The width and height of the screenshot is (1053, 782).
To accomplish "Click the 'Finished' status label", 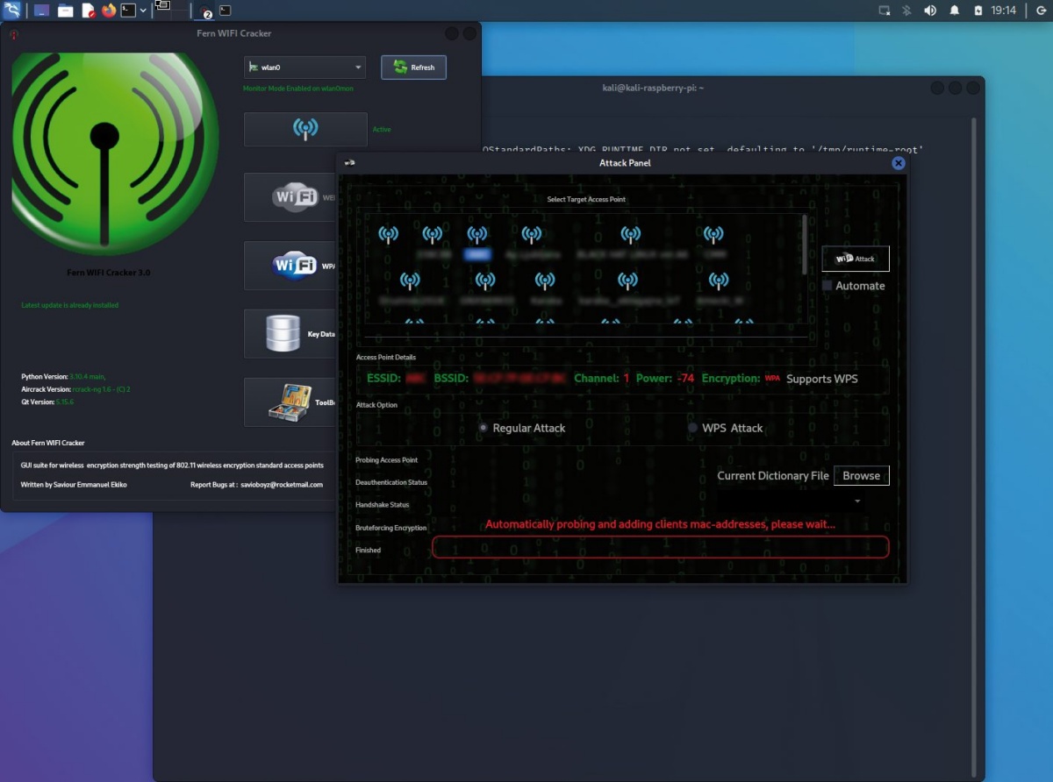I will coord(368,550).
